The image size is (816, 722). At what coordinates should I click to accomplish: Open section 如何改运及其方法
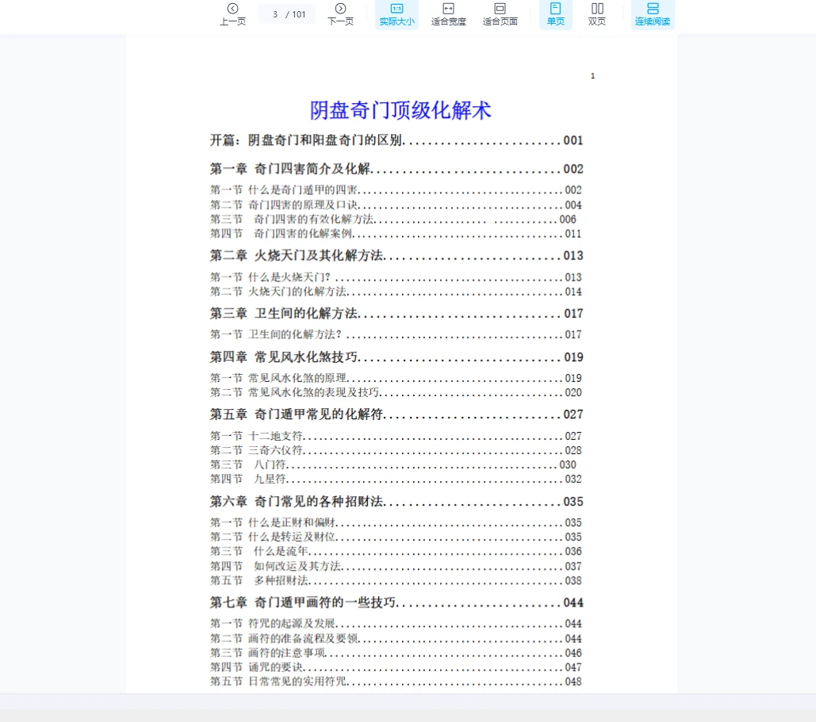[396, 566]
